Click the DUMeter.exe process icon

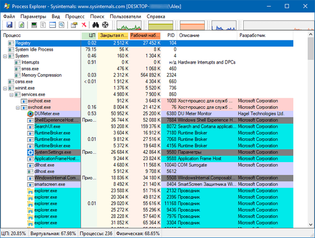(x=30, y=113)
